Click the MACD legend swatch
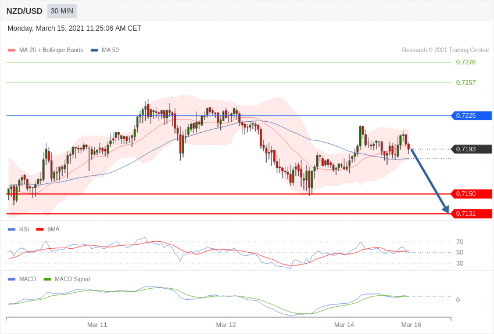494x334 pixels. click(x=12, y=279)
